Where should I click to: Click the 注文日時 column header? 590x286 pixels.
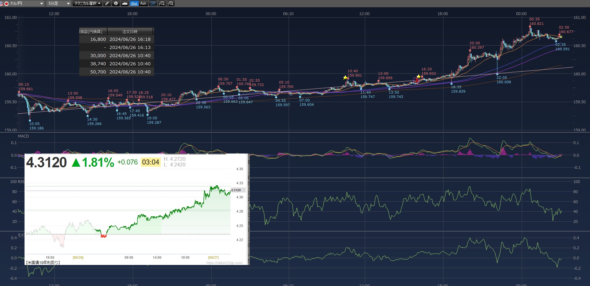[x=130, y=31]
